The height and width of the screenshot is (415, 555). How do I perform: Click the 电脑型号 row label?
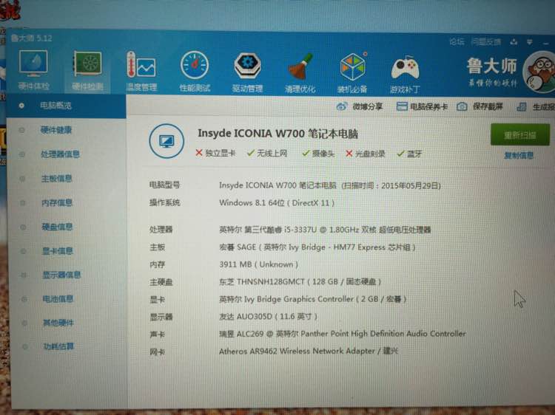(x=164, y=185)
